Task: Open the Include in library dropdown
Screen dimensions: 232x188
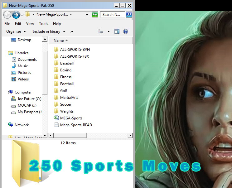Action: 49,31
